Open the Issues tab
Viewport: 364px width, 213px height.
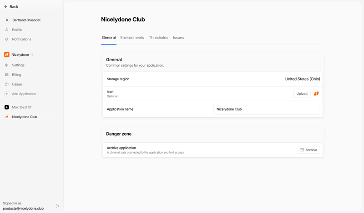[178, 38]
